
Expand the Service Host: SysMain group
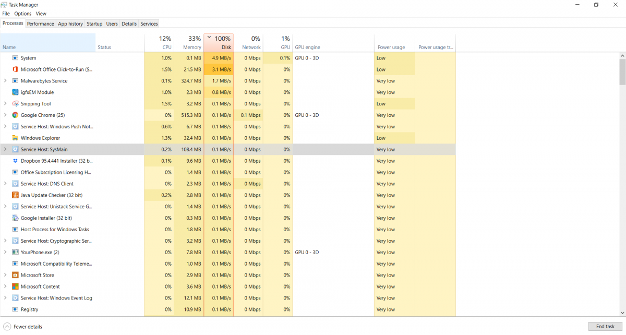(x=5, y=149)
